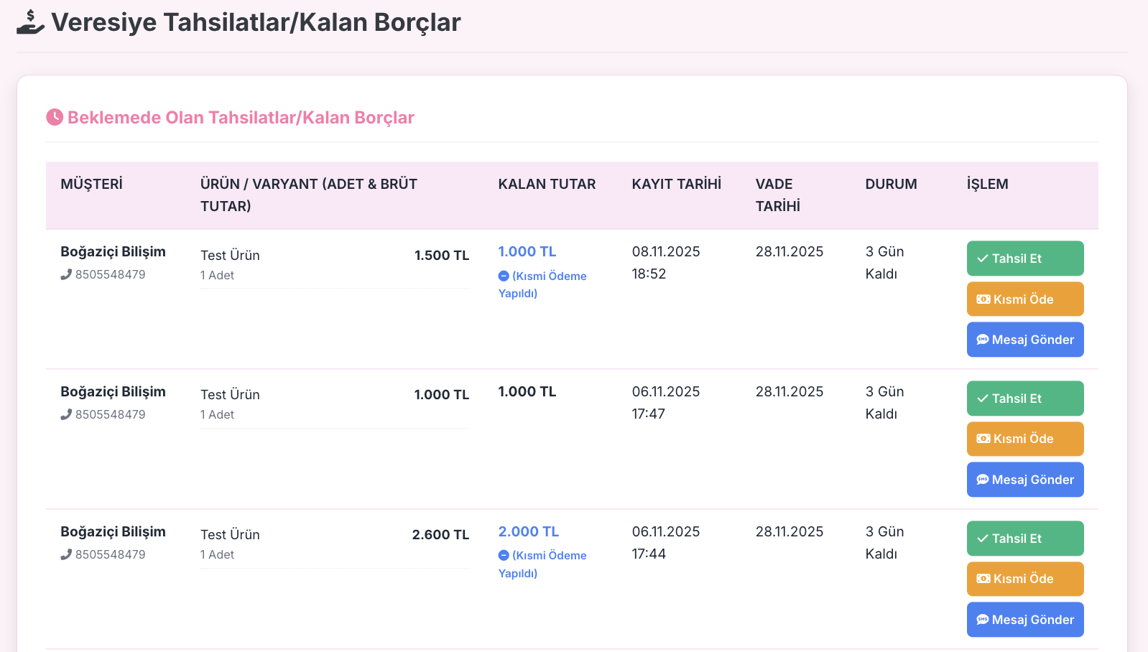Click Mesaj Gönder in the 17:47 row
This screenshot has width=1148, height=652.
[x=1024, y=480]
